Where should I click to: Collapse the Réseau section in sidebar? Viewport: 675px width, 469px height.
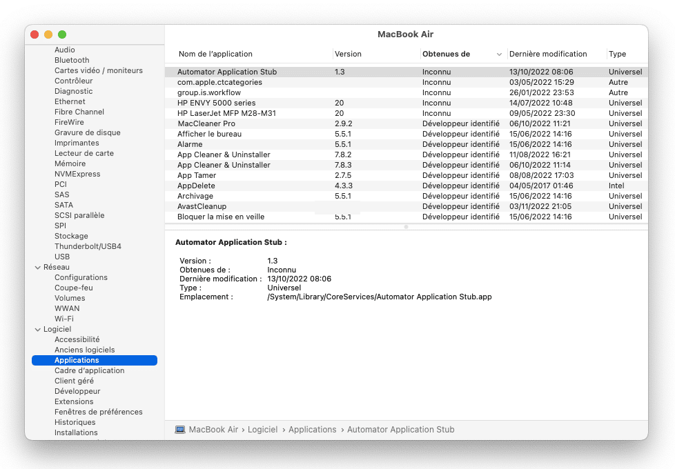[37, 267]
